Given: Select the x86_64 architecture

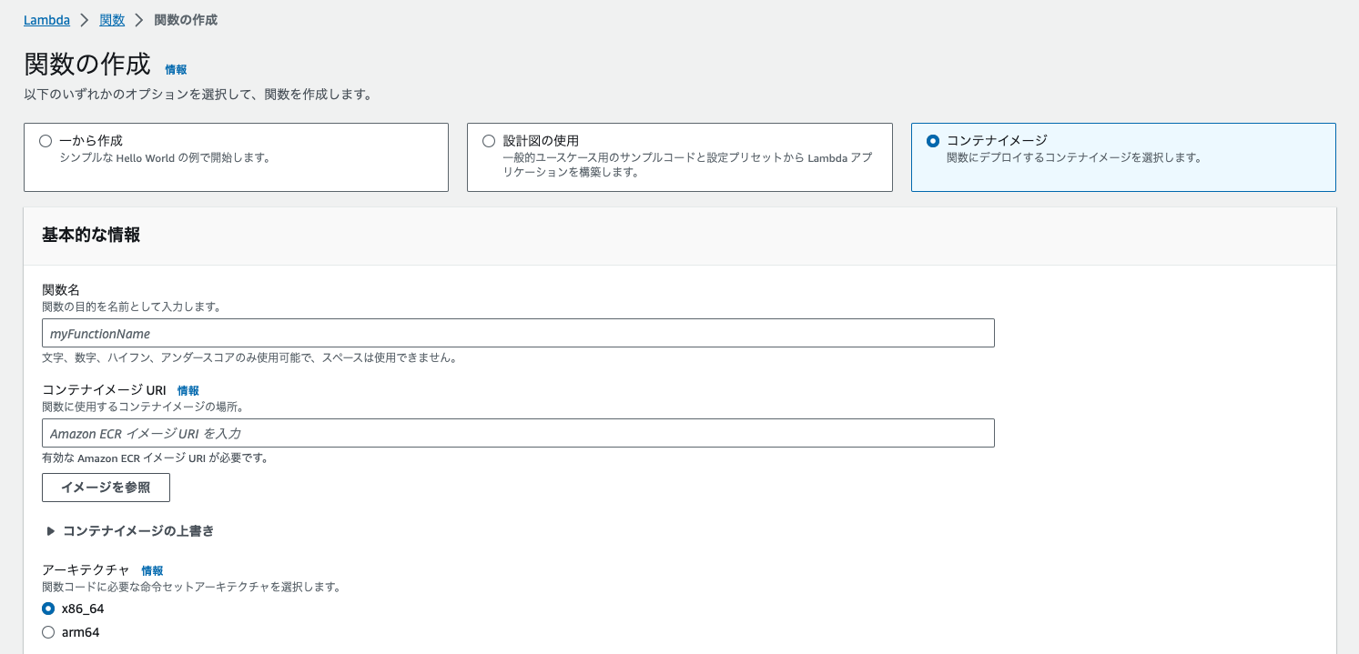Looking at the screenshot, I should (47, 608).
